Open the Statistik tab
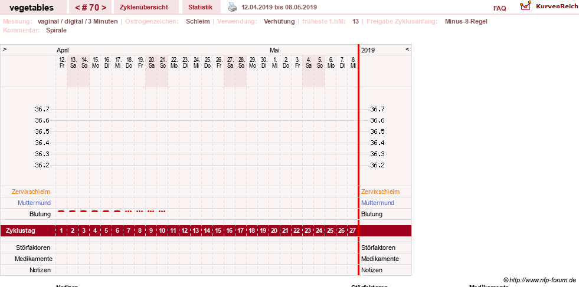579x287 pixels. pos(200,7)
